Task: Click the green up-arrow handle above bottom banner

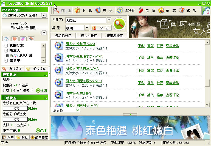Action: tap(130, 114)
